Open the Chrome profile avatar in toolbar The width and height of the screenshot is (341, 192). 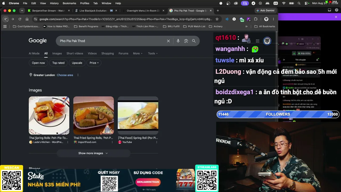click(x=266, y=19)
